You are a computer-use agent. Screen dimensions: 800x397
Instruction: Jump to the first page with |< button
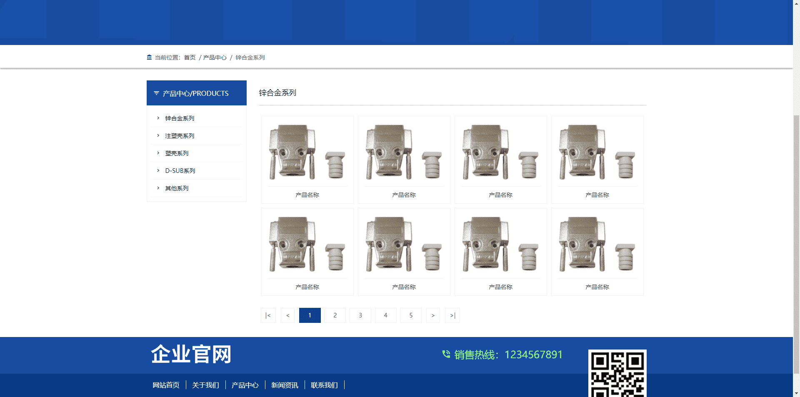point(268,315)
